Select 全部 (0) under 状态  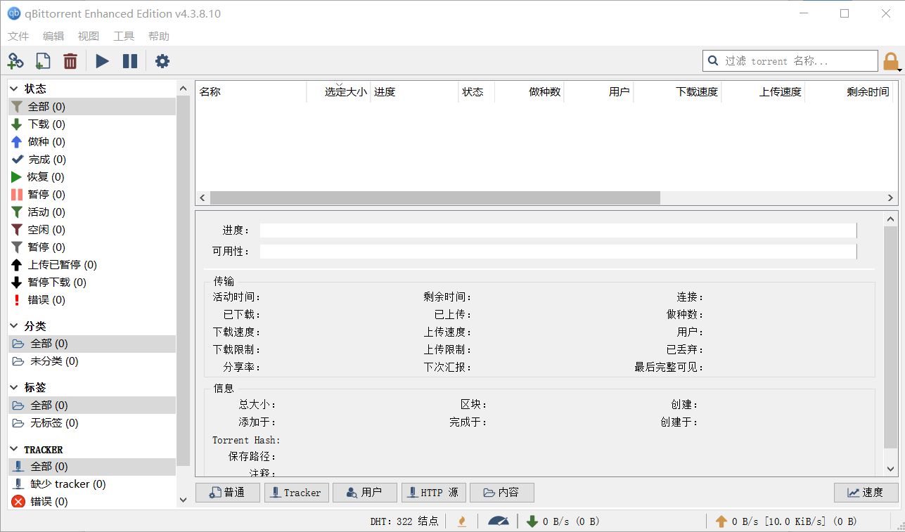click(91, 107)
